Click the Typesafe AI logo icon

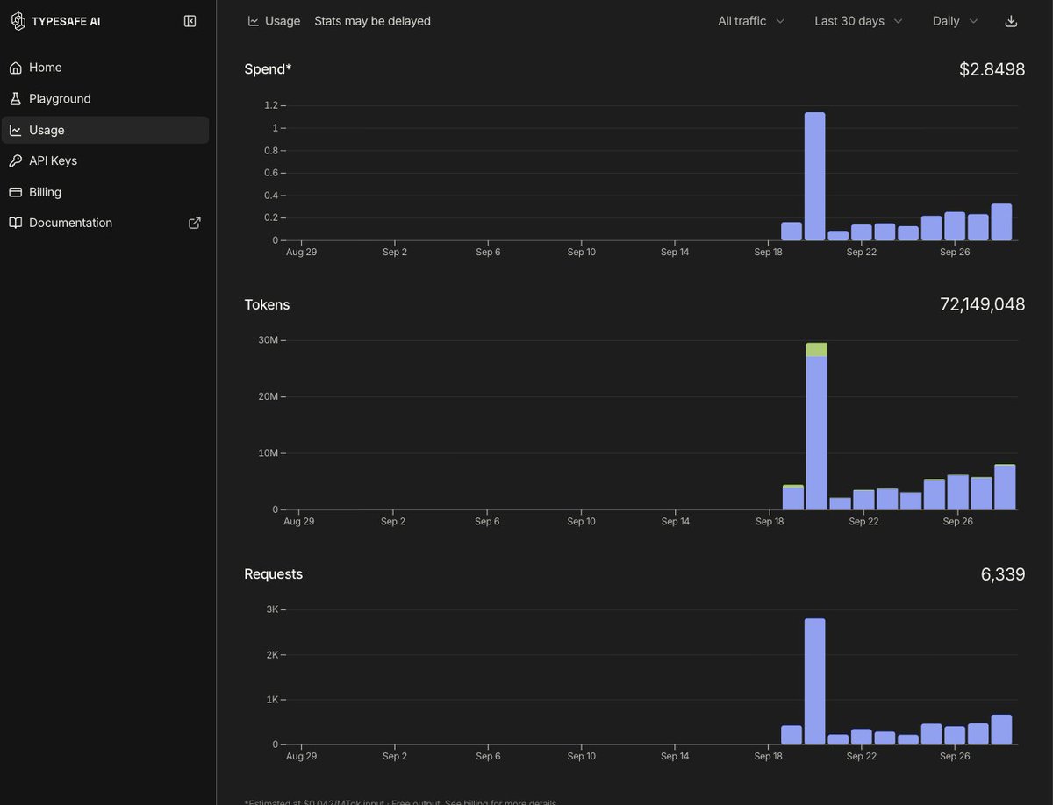18,21
